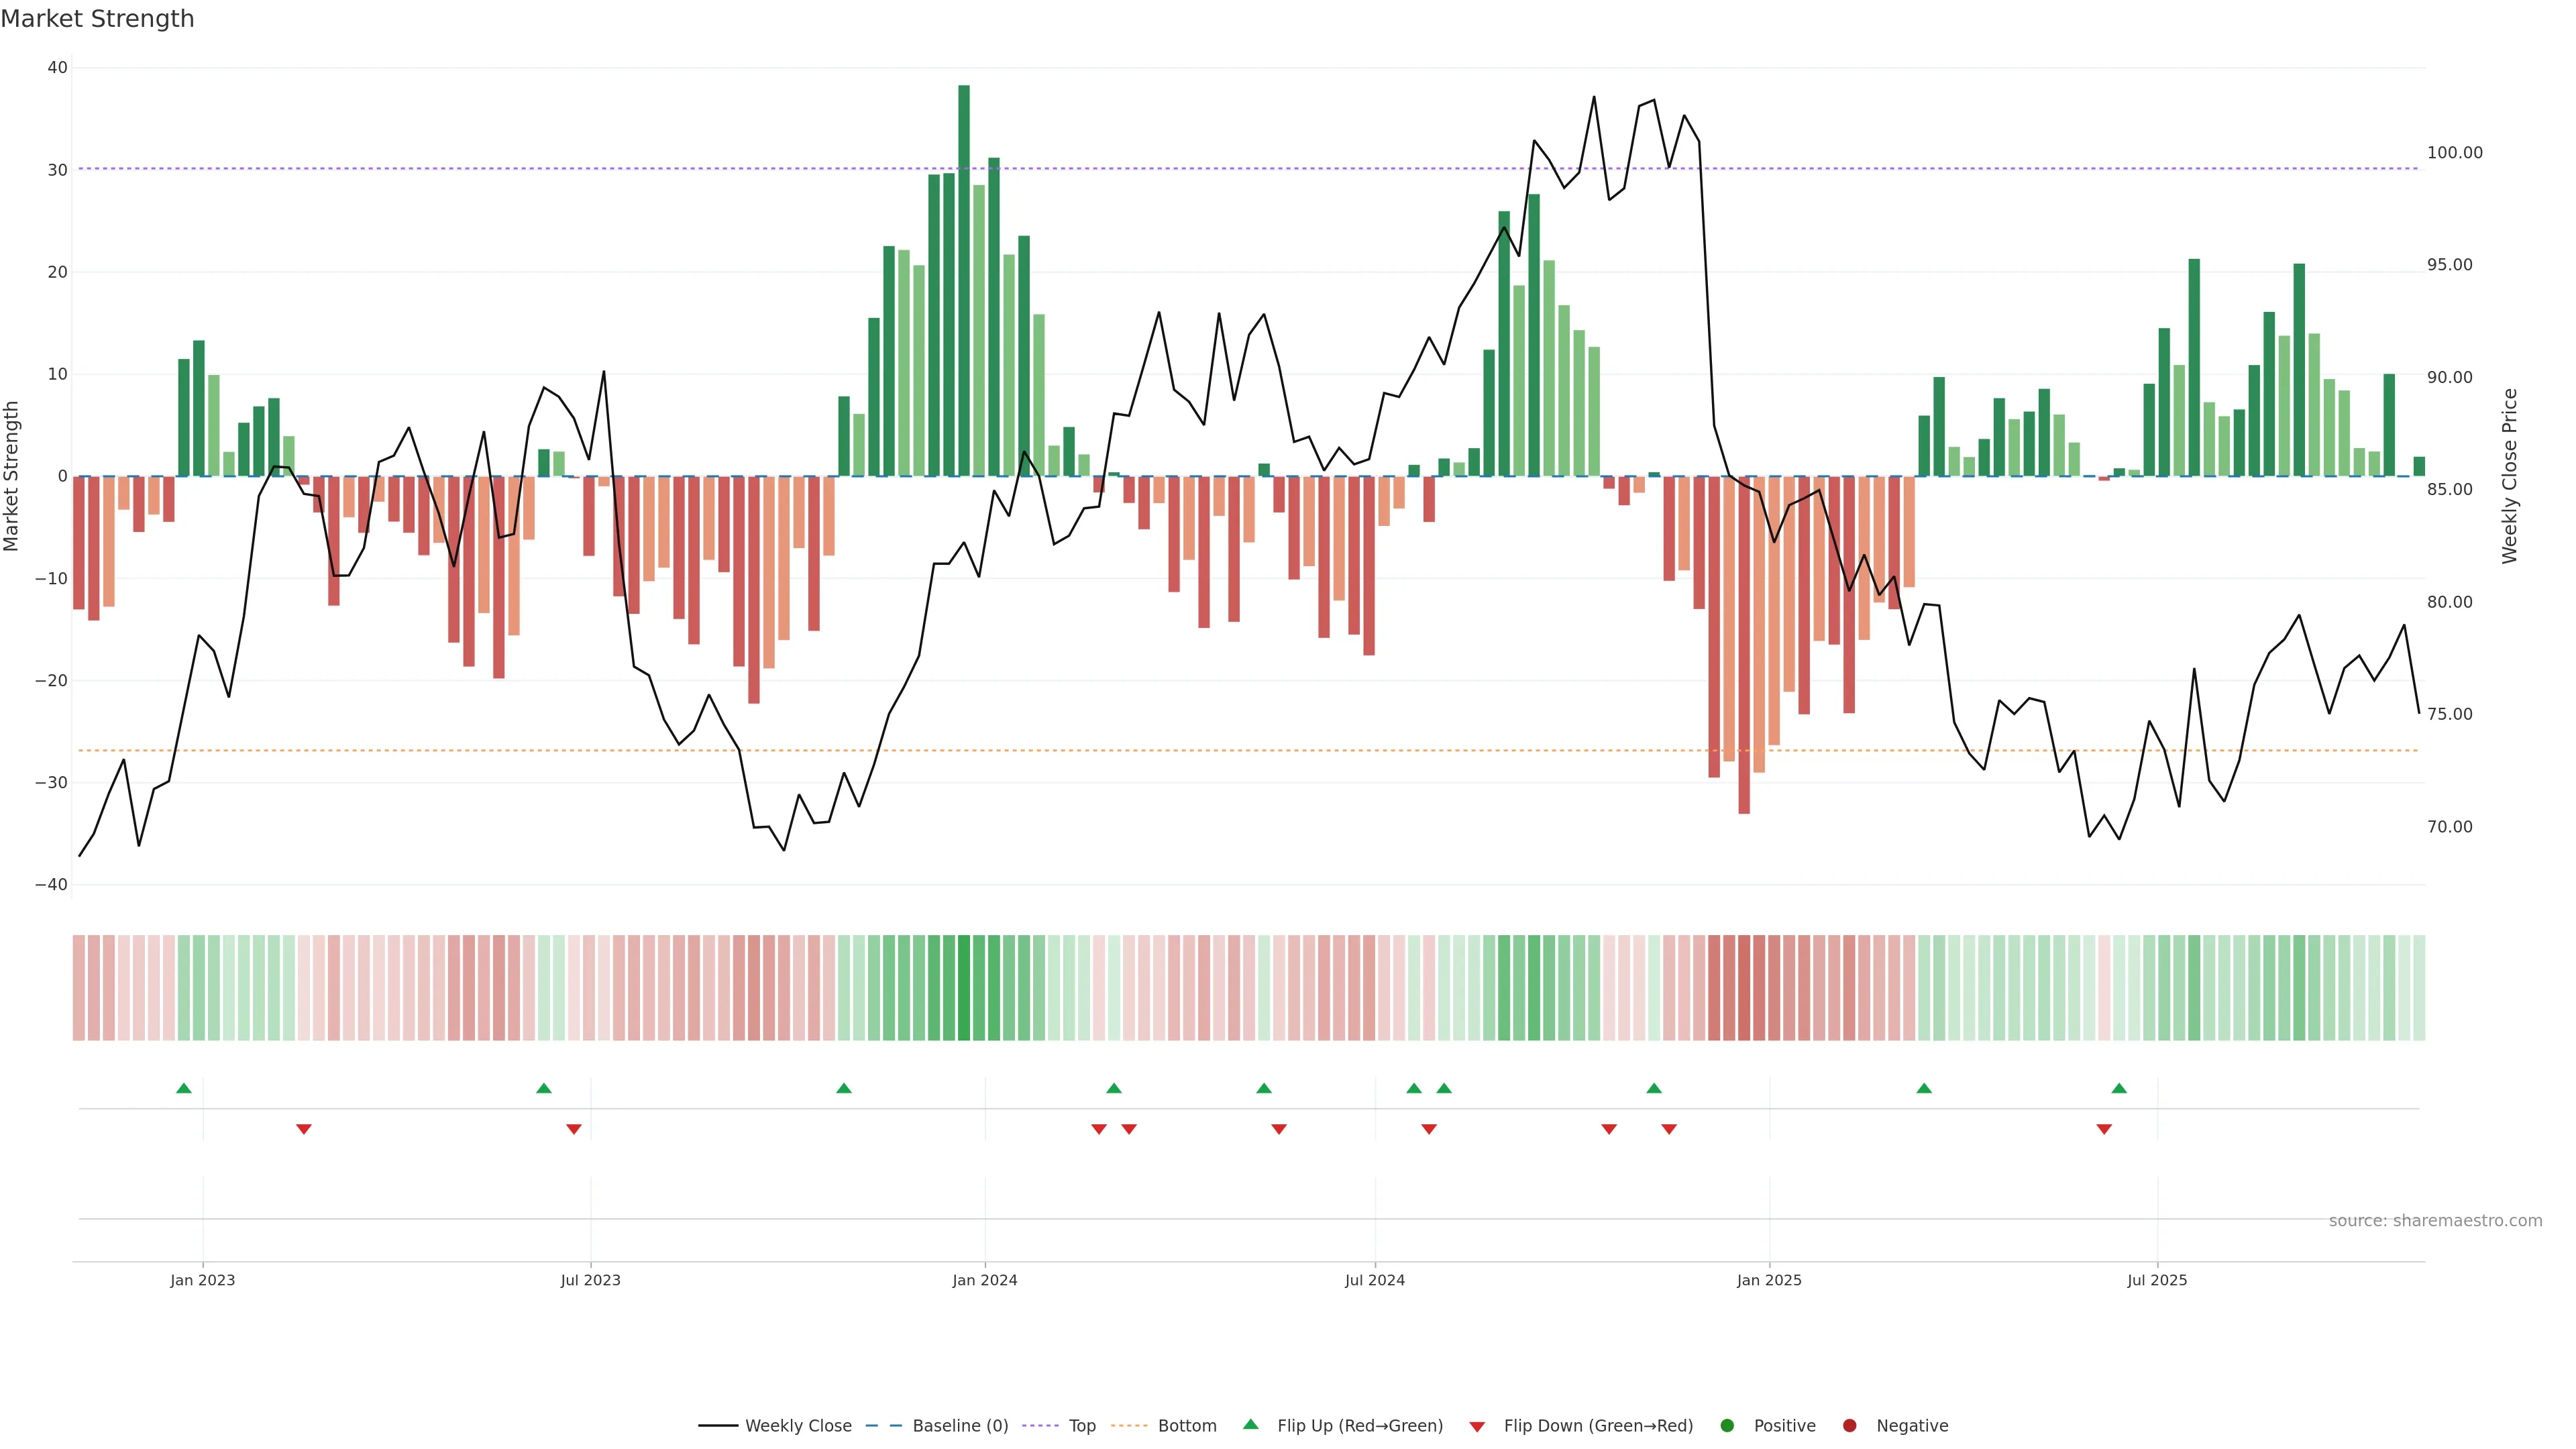2576x1449 pixels.
Task: Click the rightmost red flip-down triangle marker
Action: (x=2104, y=1129)
